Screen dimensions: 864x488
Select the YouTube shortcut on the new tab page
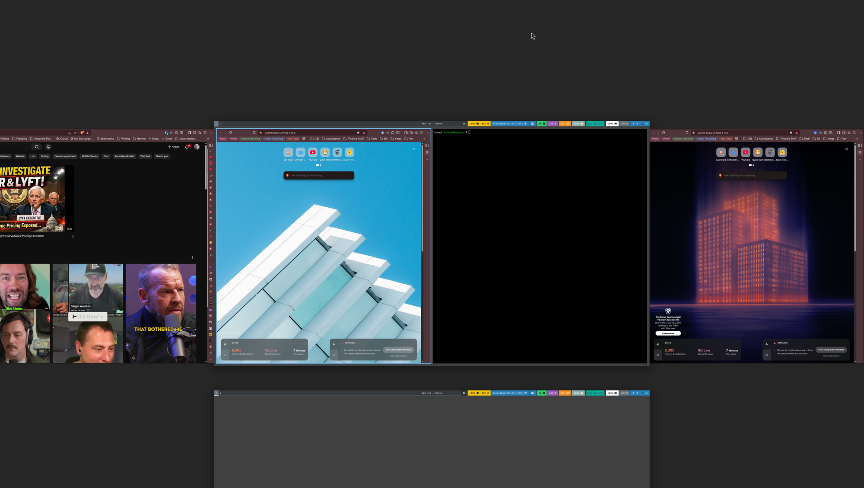[313, 152]
